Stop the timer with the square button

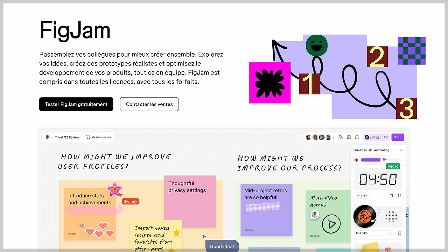click(391, 196)
